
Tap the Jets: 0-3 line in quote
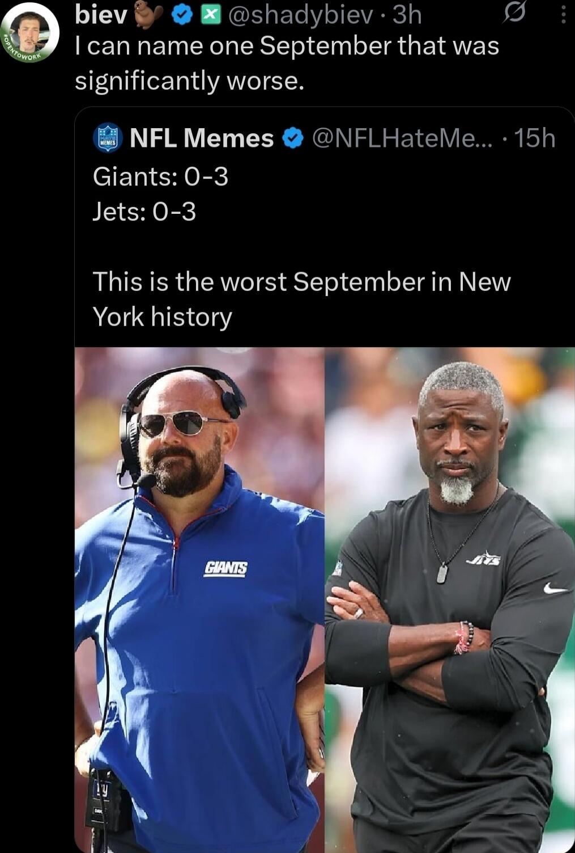144,212
